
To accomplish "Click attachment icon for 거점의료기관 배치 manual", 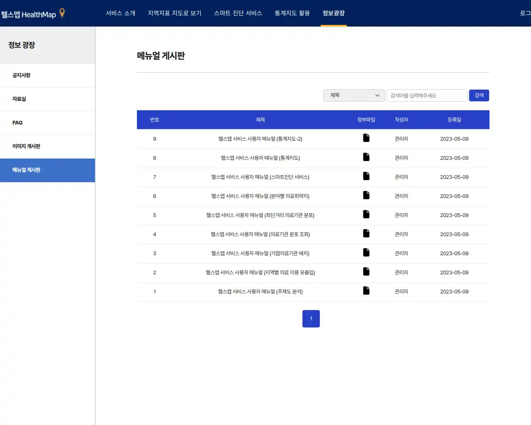I will pyautogui.click(x=366, y=252).
